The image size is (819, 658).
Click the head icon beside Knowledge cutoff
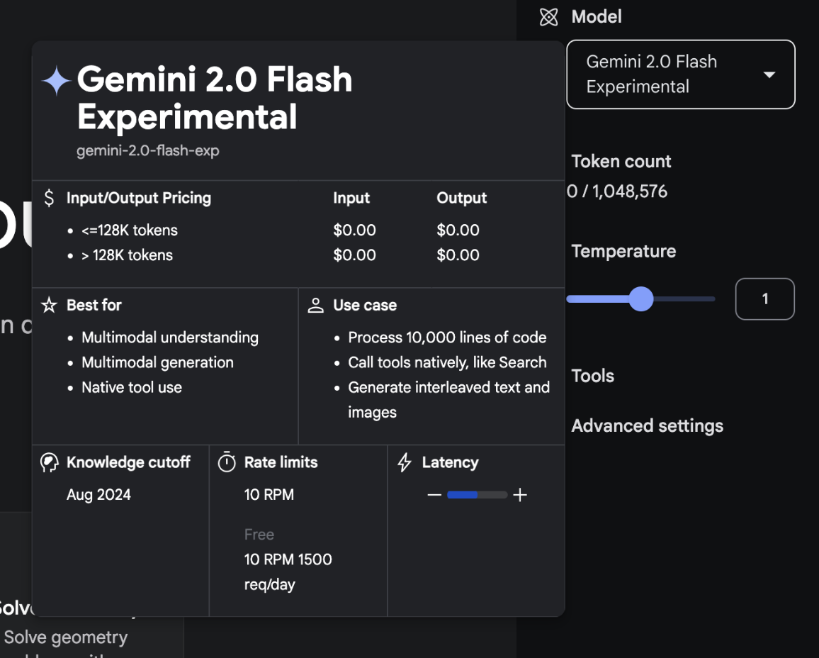pos(49,463)
